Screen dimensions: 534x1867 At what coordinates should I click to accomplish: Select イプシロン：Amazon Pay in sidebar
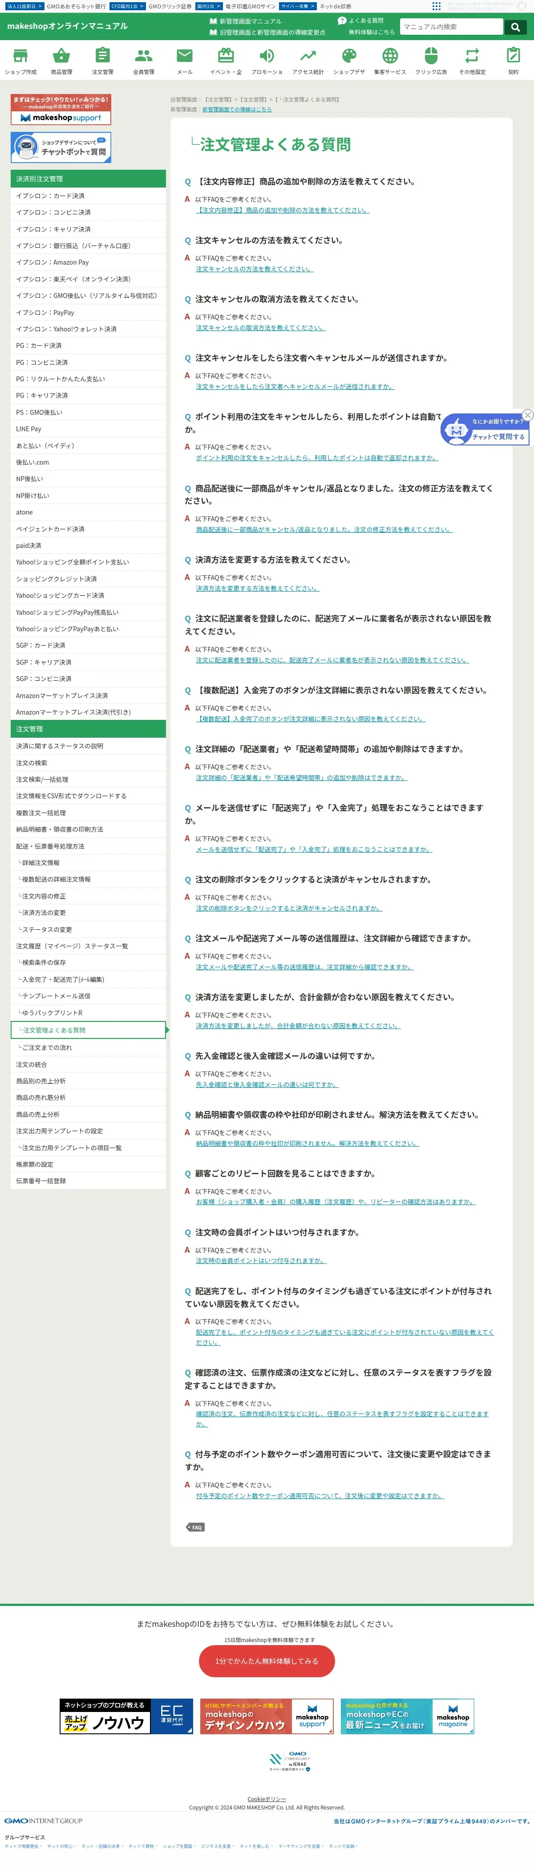pyautogui.click(x=88, y=262)
